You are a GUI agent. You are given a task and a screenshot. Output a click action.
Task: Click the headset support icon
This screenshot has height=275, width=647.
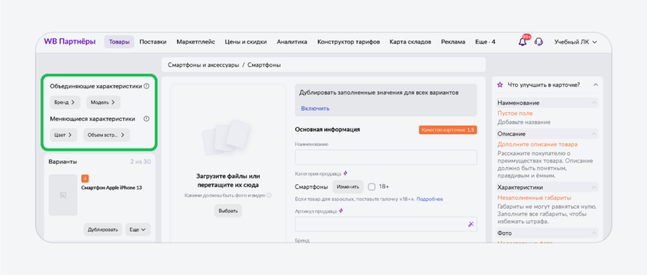tap(539, 42)
